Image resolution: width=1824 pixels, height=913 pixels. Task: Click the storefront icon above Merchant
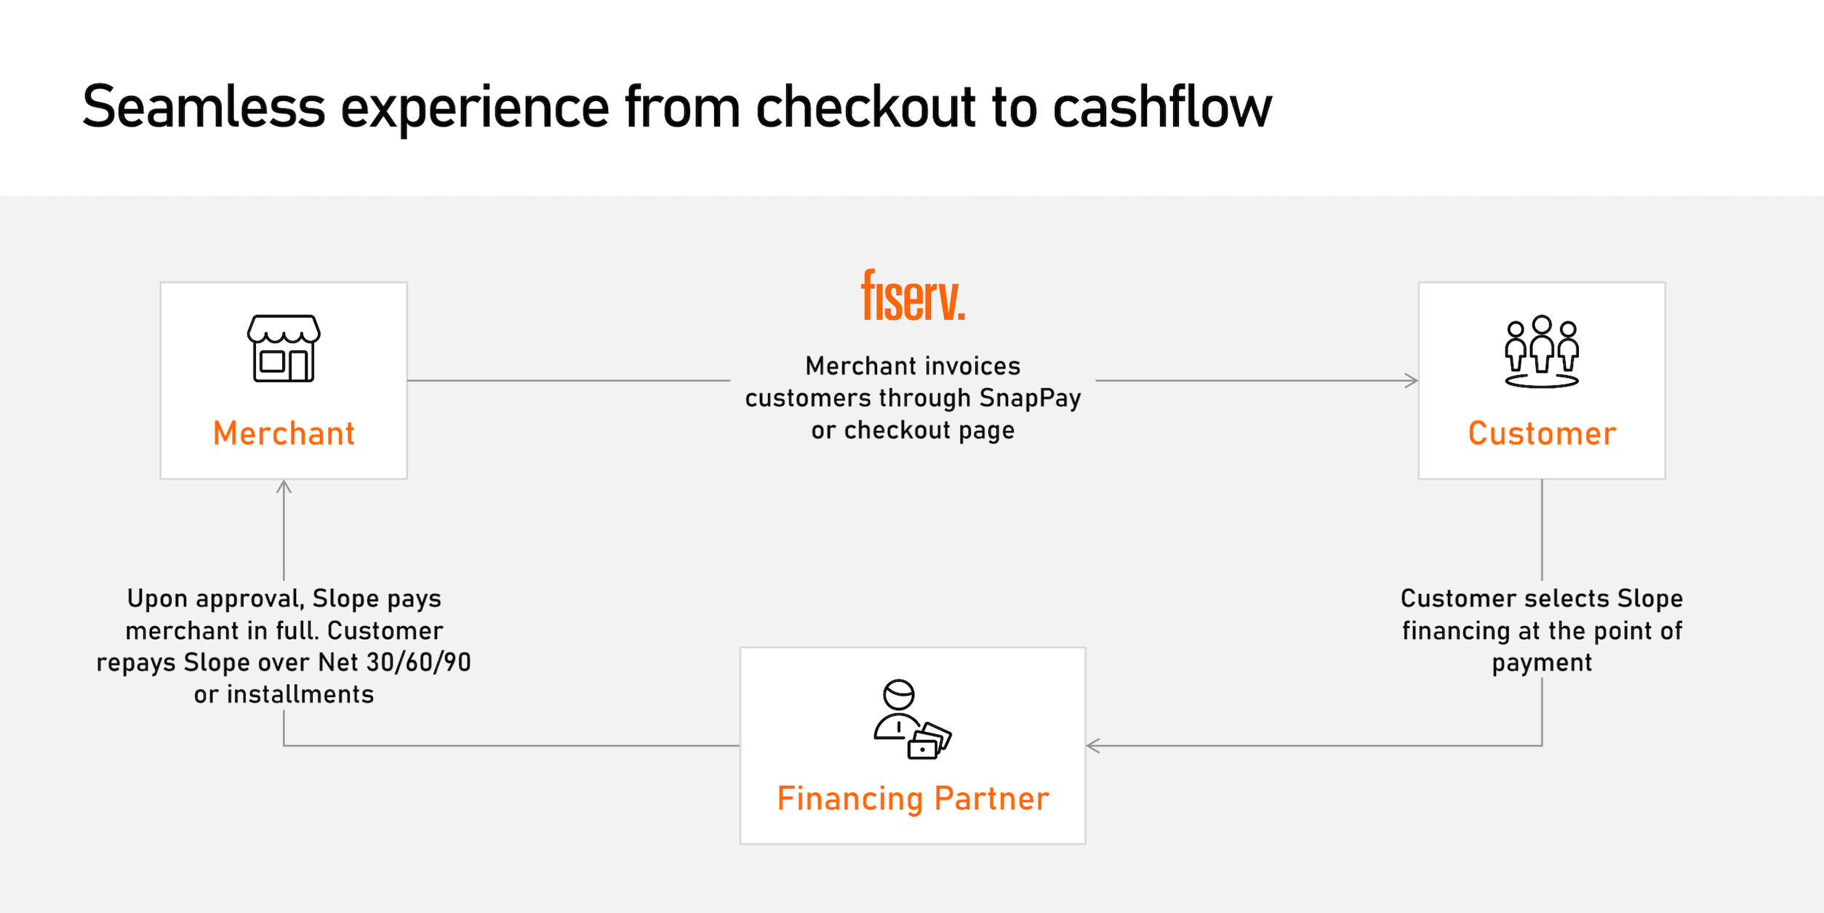coord(284,348)
